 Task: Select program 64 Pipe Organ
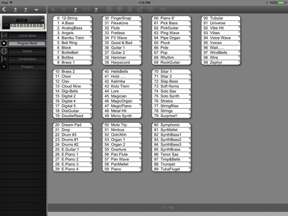coord(171,38)
